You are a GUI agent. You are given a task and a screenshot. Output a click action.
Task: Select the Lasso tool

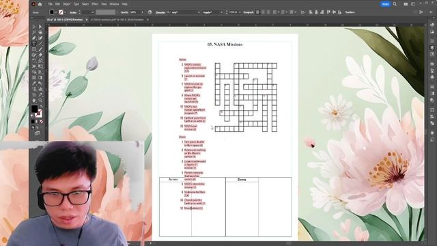point(40,32)
